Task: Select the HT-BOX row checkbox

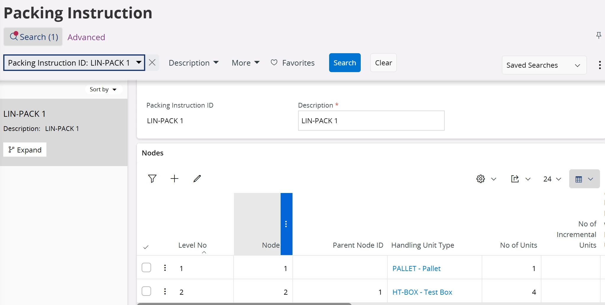Action: [x=146, y=291]
